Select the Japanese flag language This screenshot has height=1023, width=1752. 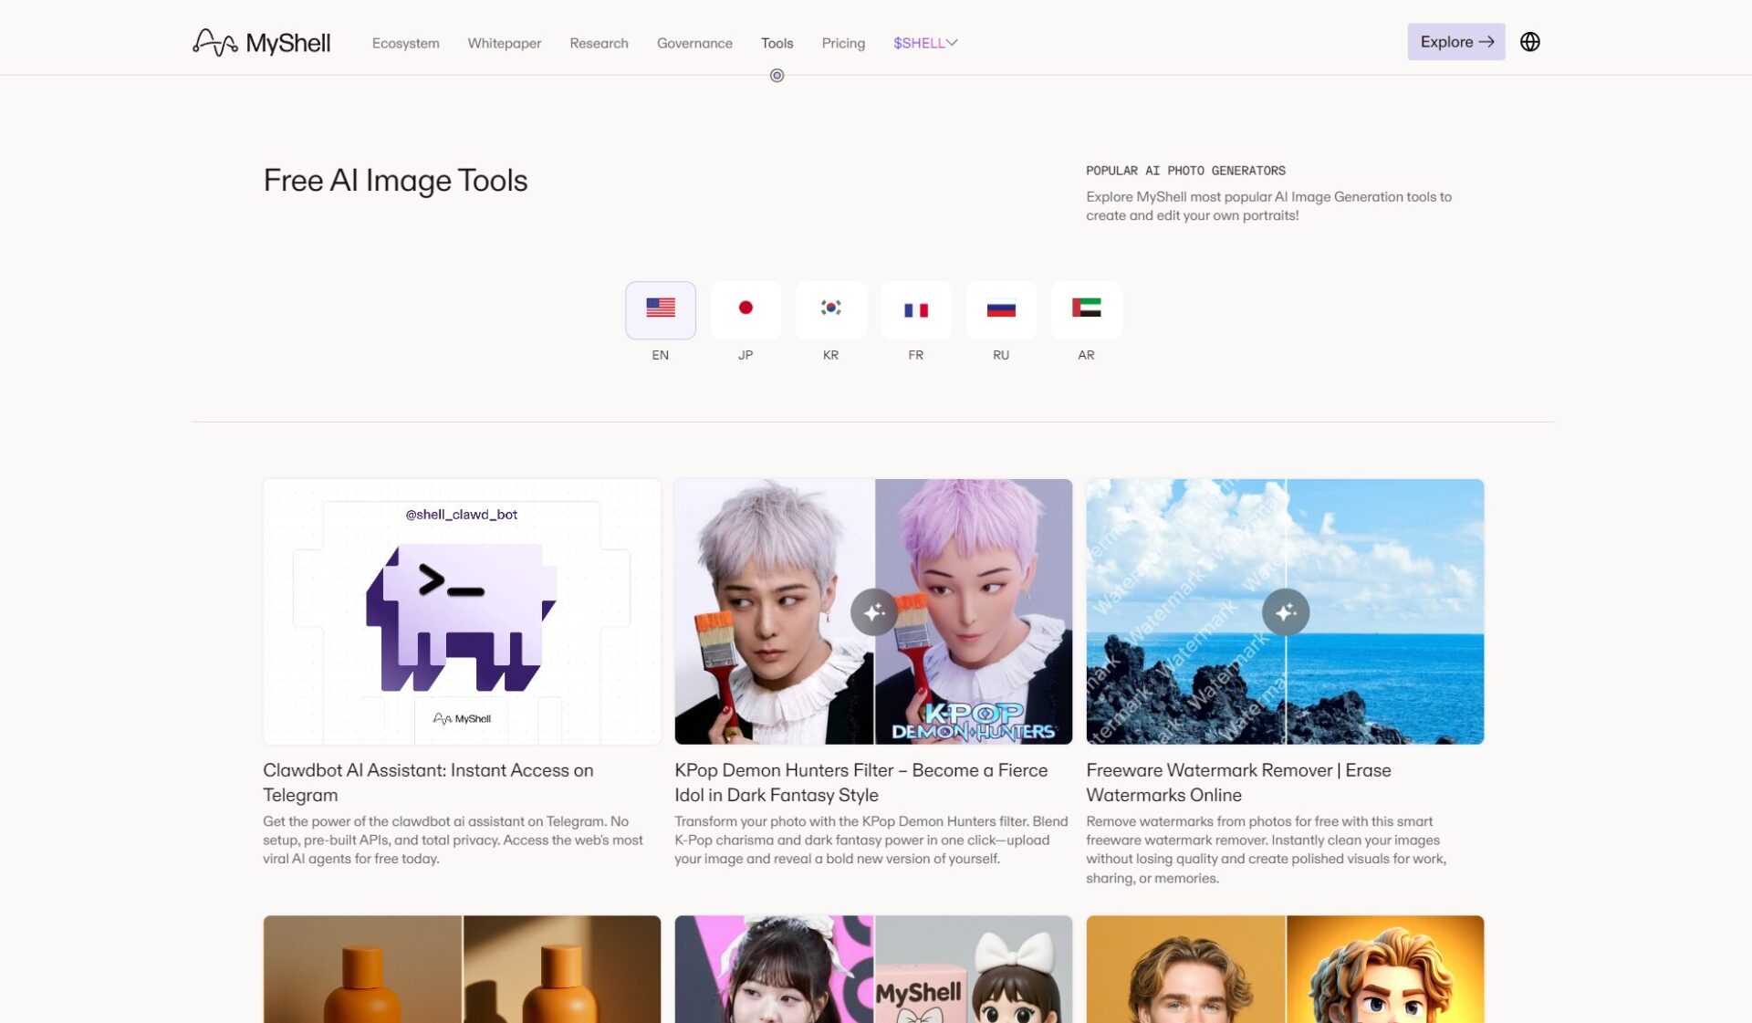coord(745,310)
